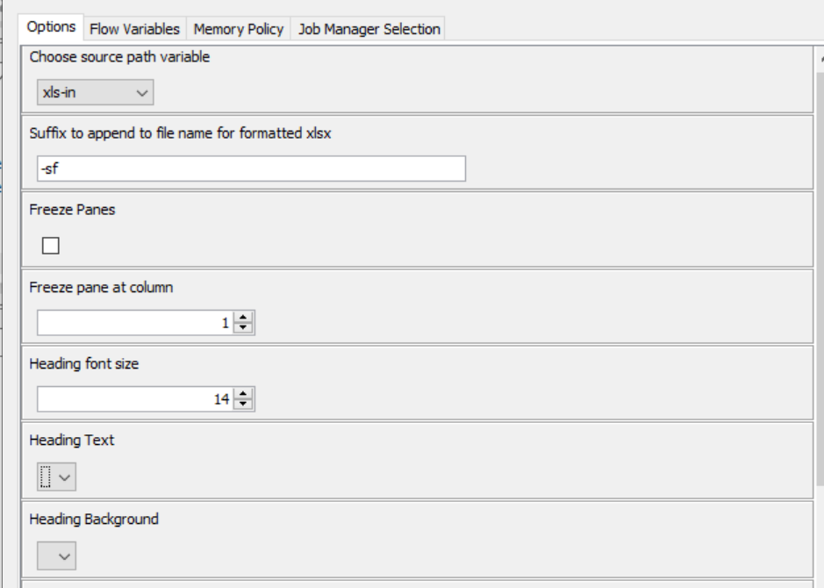
Task: Open the Job Manager Selection tab
Action: [x=369, y=29]
